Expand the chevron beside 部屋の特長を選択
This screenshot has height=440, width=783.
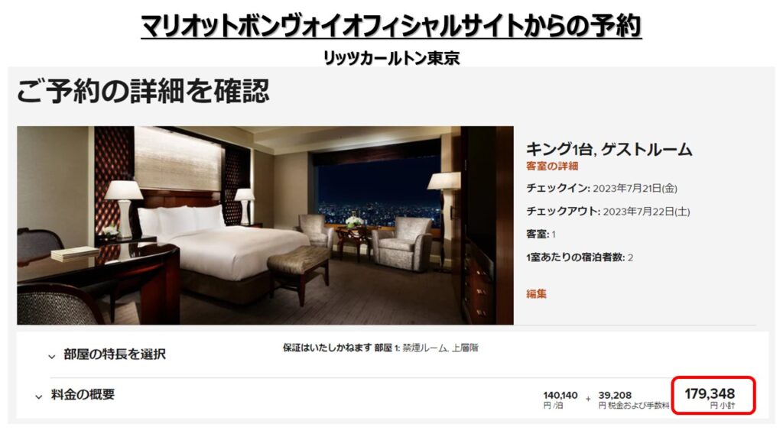point(51,356)
